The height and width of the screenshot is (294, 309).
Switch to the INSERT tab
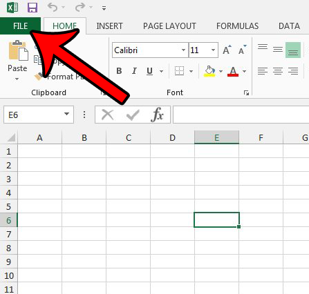(109, 26)
